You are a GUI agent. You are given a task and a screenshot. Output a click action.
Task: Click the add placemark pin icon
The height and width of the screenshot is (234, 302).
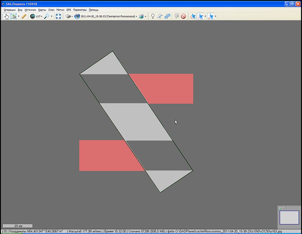[x=153, y=17]
